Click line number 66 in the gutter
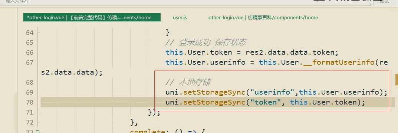Viewport: 398px width, 133px height. 30,52
